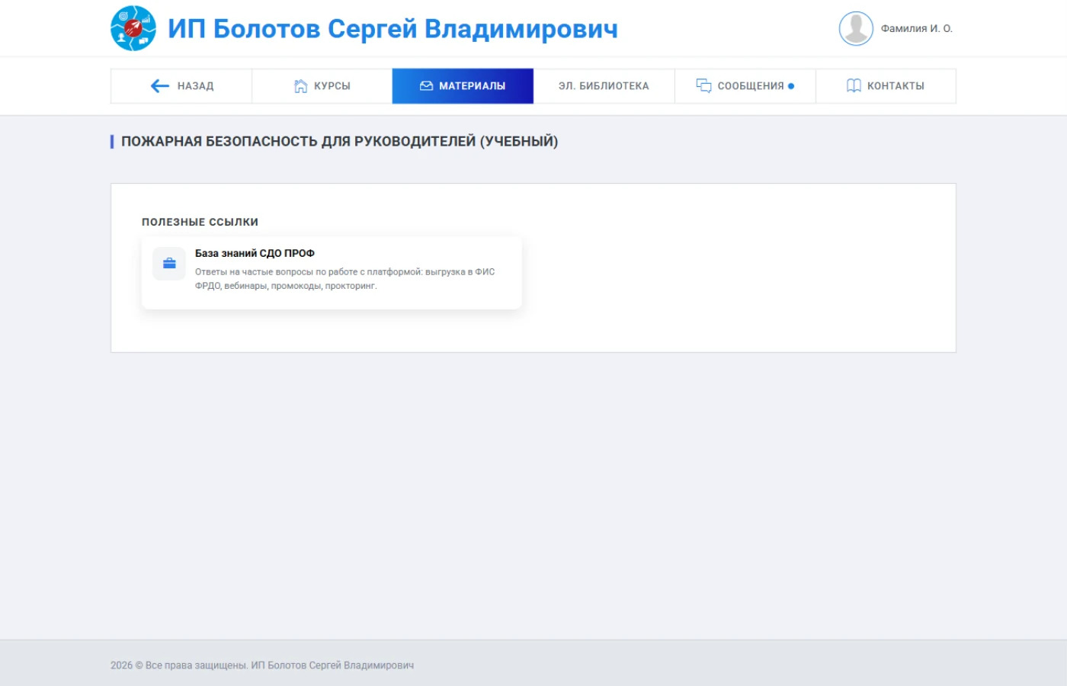Click the ПОЖАРНАЯ БЕЗОПАСНОСТЬ ДЛЯ РУКОВОДИТЕЛЕЙ course heading

340,142
